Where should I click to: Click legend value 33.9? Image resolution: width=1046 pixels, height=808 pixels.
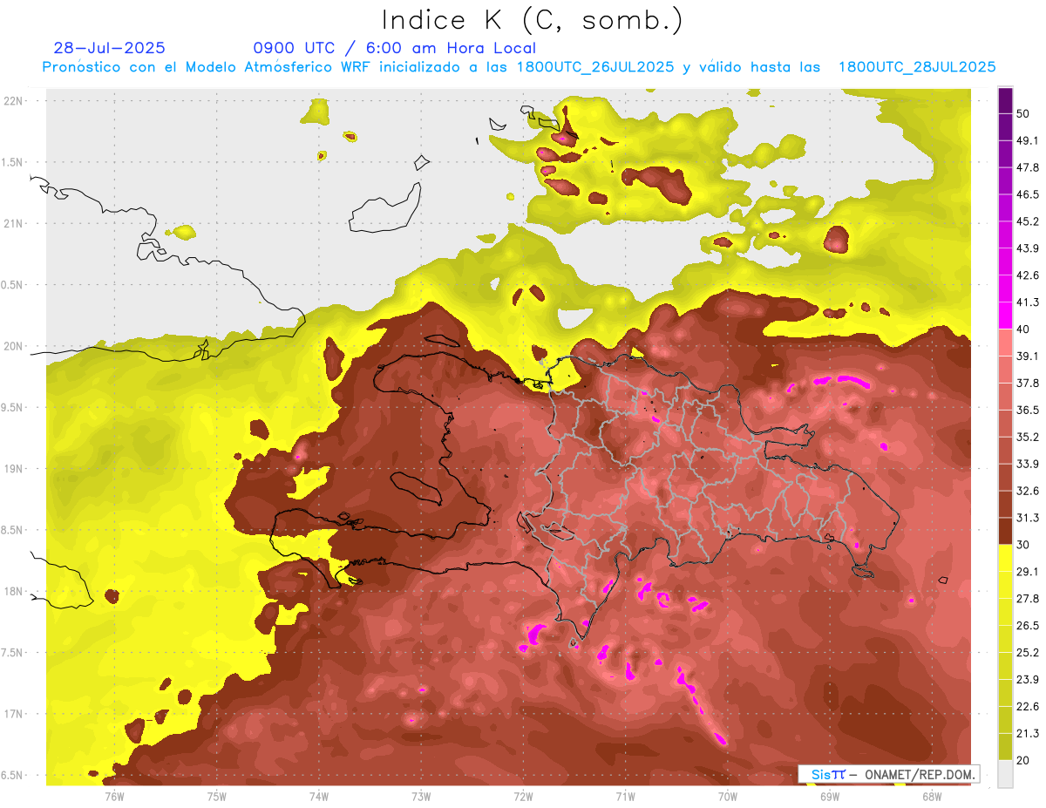(x=1027, y=464)
